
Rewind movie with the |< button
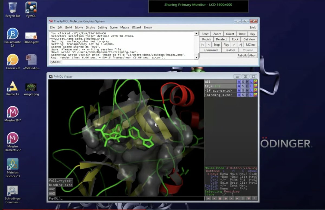pyautogui.click(x=203, y=45)
